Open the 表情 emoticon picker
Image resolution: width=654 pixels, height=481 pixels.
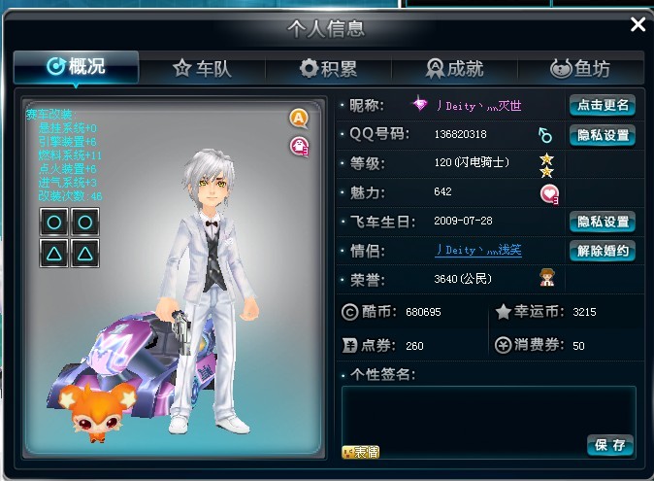click(360, 452)
